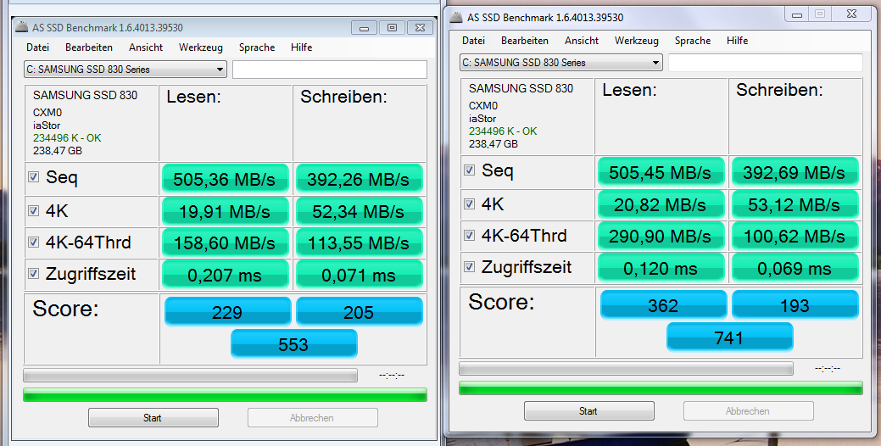Close the left AS SSD Benchmark window
The width and height of the screenshot is (881, 446).
tap(420, 27)
